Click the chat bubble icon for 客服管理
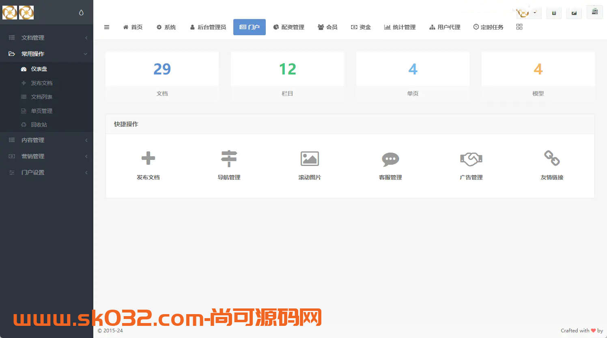Viewport: 607px width, 338px height. (390, 159)
